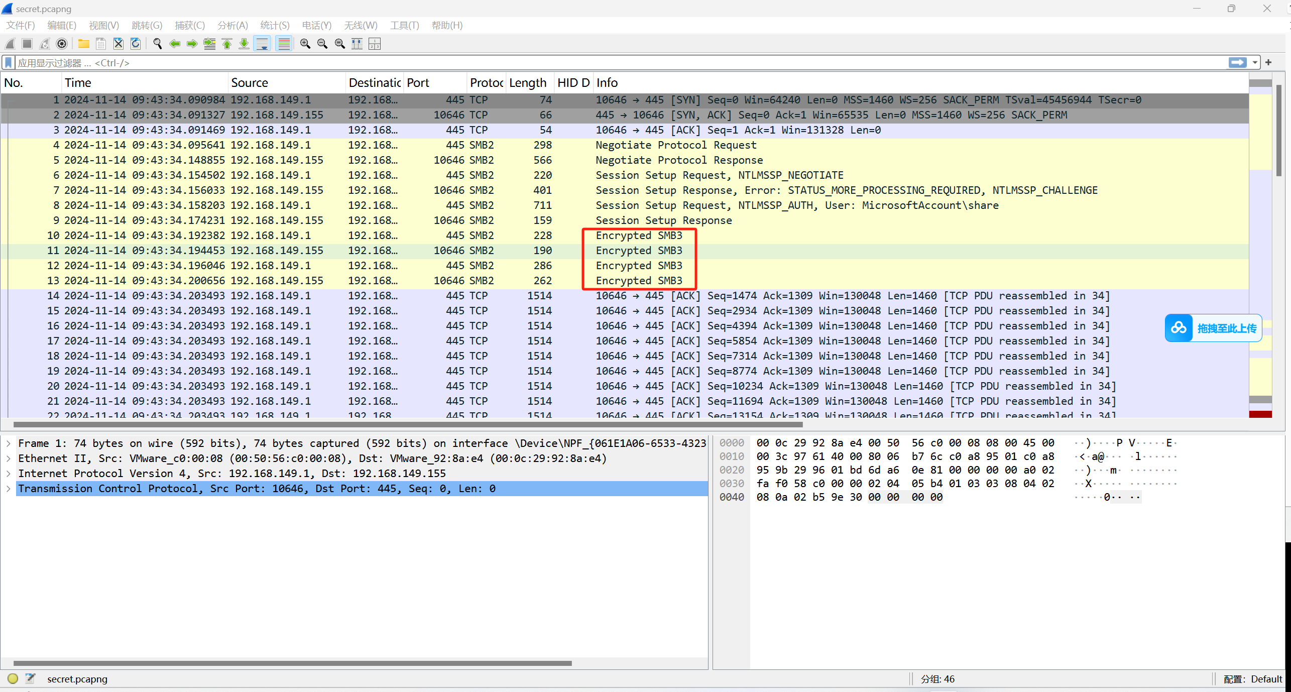Click the zoom in toolbar icon
Image resolution: width=1291 pixels, height=692 pixels.
tap(305, 44)
